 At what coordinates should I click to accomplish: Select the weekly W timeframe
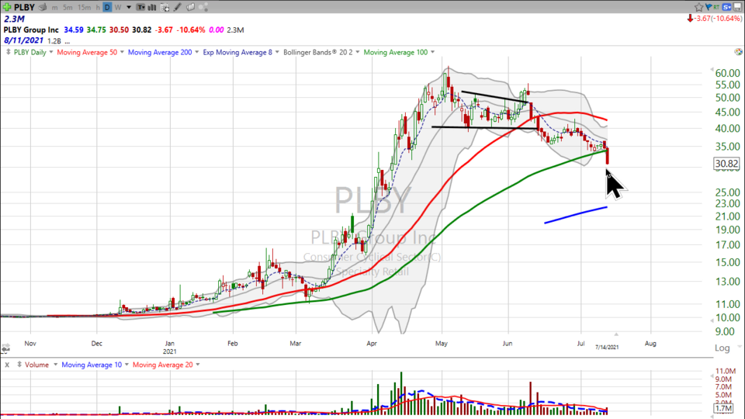click(118, 7)
